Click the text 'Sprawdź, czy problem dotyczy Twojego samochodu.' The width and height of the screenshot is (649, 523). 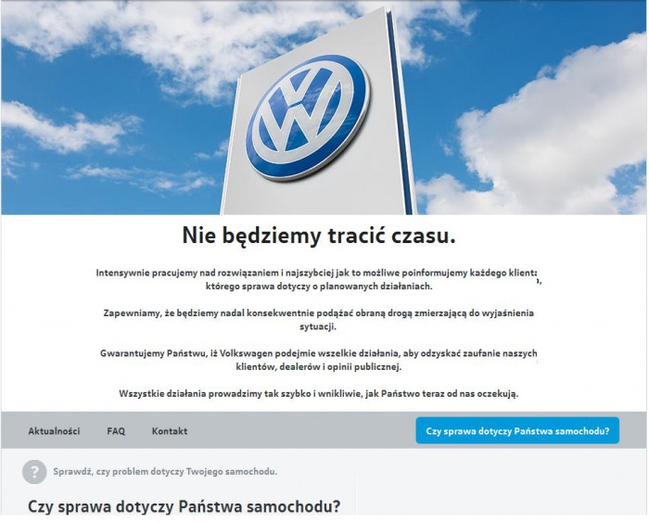[x=165, y=472]
